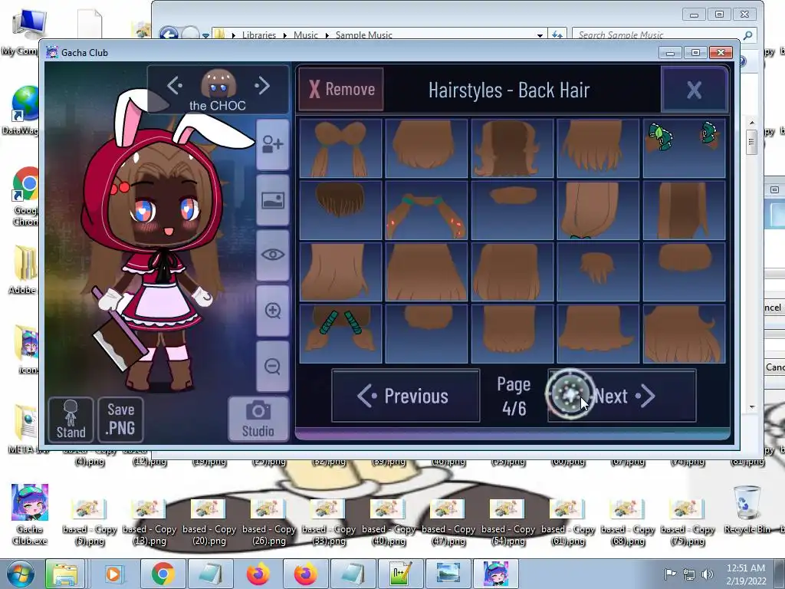Select based - Copy (20).png file
Image resolution: width=785 pixels, height=589 pixels.
[x=209, y=522]
